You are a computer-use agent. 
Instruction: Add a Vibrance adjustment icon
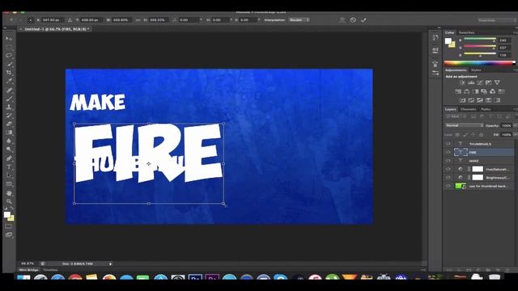pos(497,82)
